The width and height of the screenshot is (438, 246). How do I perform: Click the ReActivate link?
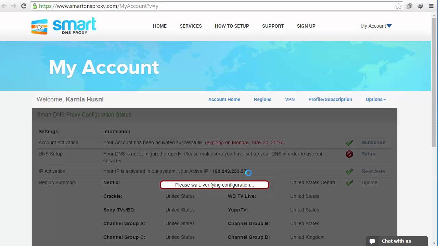373,171
